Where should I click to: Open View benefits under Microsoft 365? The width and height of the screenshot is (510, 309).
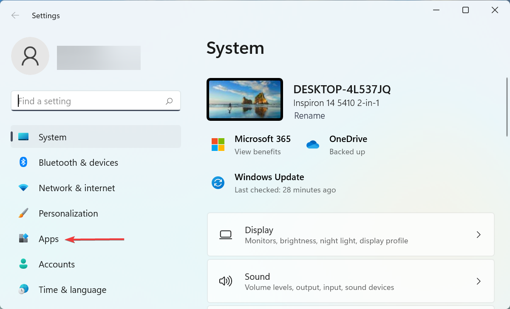[x=258, y=151]
